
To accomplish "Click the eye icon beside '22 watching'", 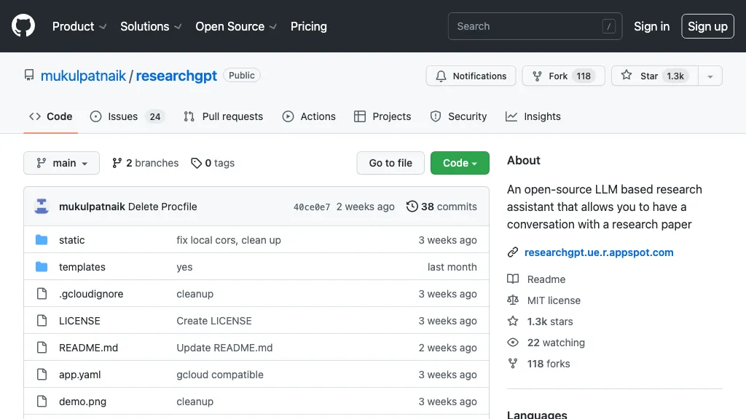I will pos(513,343).
